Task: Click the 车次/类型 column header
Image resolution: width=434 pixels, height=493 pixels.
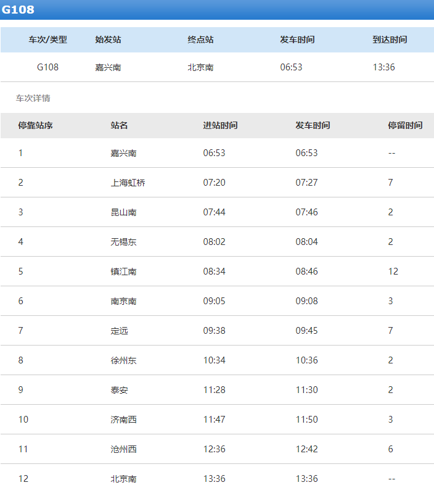Action: pos(47,39)
